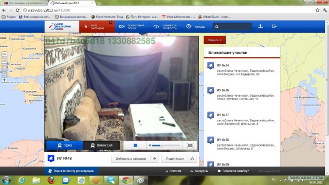329x185 pixels.
Task: Open the video in fullscreen mode
Action: point(190,145)
